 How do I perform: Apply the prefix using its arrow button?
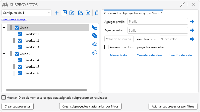pos(192,22)
